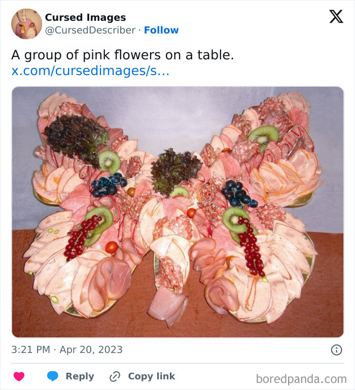Click the @CursedDescriber handle

pos(90,30)
